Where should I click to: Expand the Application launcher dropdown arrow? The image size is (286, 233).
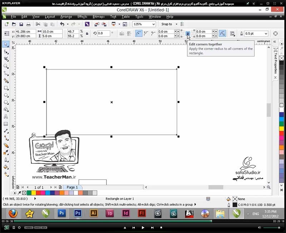pos(119,24)
